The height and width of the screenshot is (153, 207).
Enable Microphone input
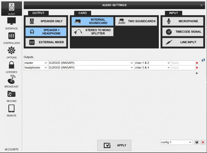click(x=183, y=21)
